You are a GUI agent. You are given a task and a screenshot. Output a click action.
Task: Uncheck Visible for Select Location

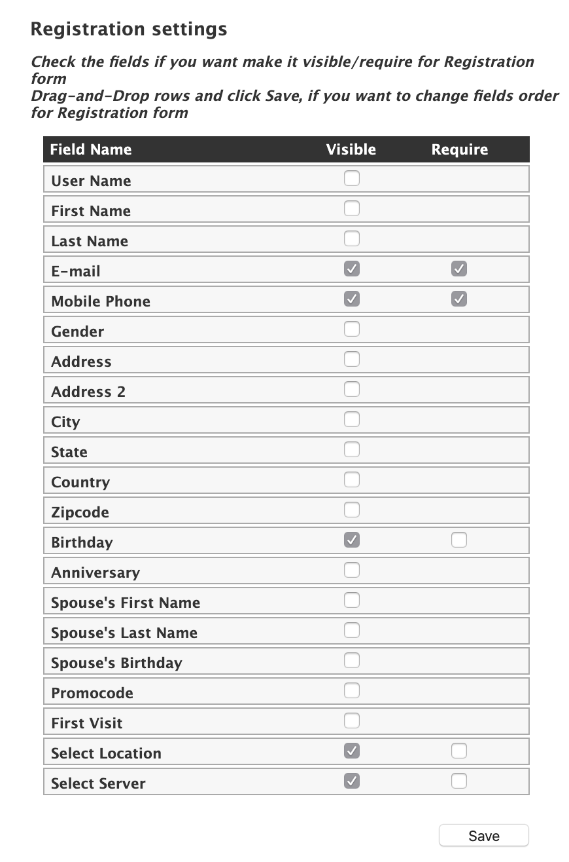pyautogui.click(x=351, y=751)
